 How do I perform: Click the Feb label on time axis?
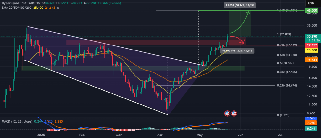point(82,135)
